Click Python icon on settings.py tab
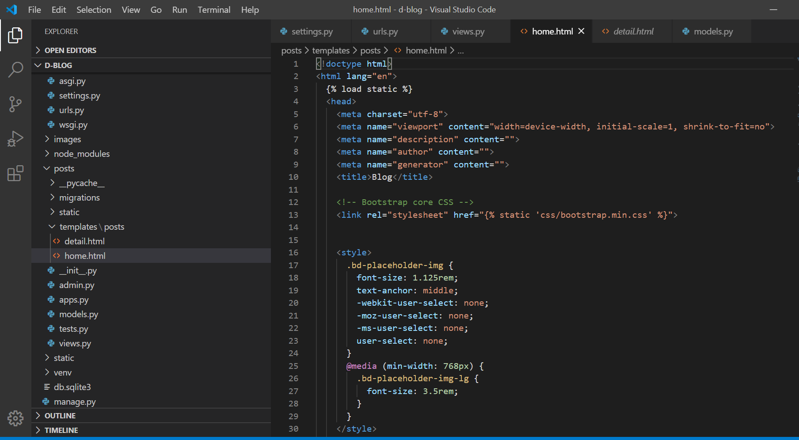Screen dimensions: 799x440 coord(284,31)
